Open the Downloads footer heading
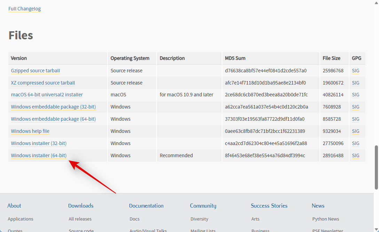The width and height of the screenshot is (379, 232). [81, 206]
